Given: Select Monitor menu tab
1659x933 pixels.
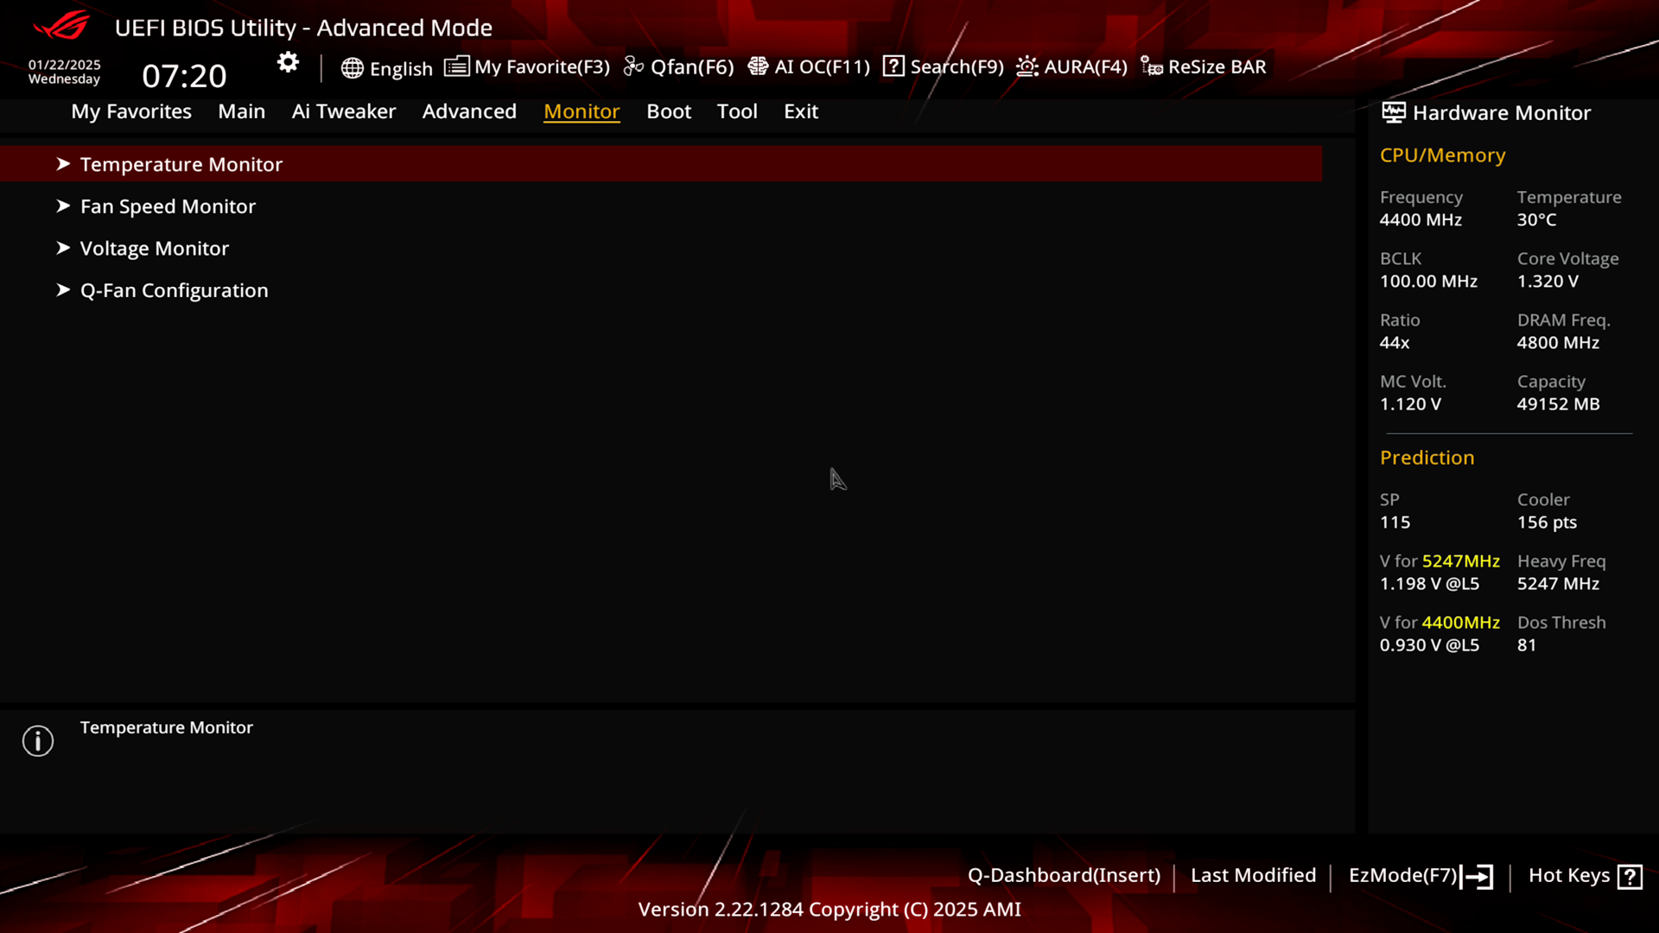Looking at the screenshot, I should point(582,111).
